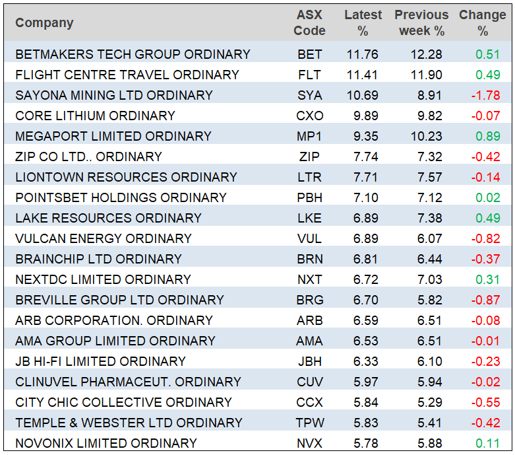Image resolution: width=515 pixels, height=455 pixels.
Task: Click the FLT ticker code
Action: click(309, 75)
